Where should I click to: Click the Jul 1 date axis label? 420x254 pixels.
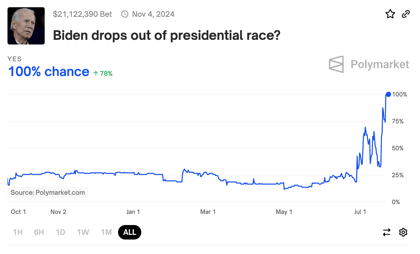click(x=360, y=212)
